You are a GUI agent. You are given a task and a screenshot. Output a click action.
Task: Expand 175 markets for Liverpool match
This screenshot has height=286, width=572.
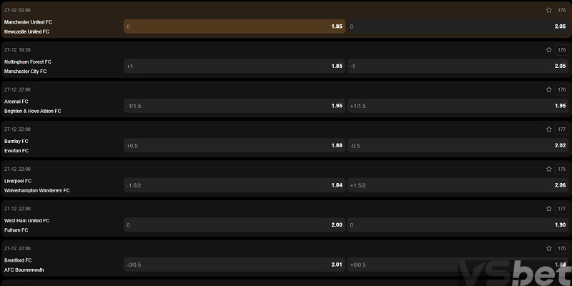[x=561, y=169]
